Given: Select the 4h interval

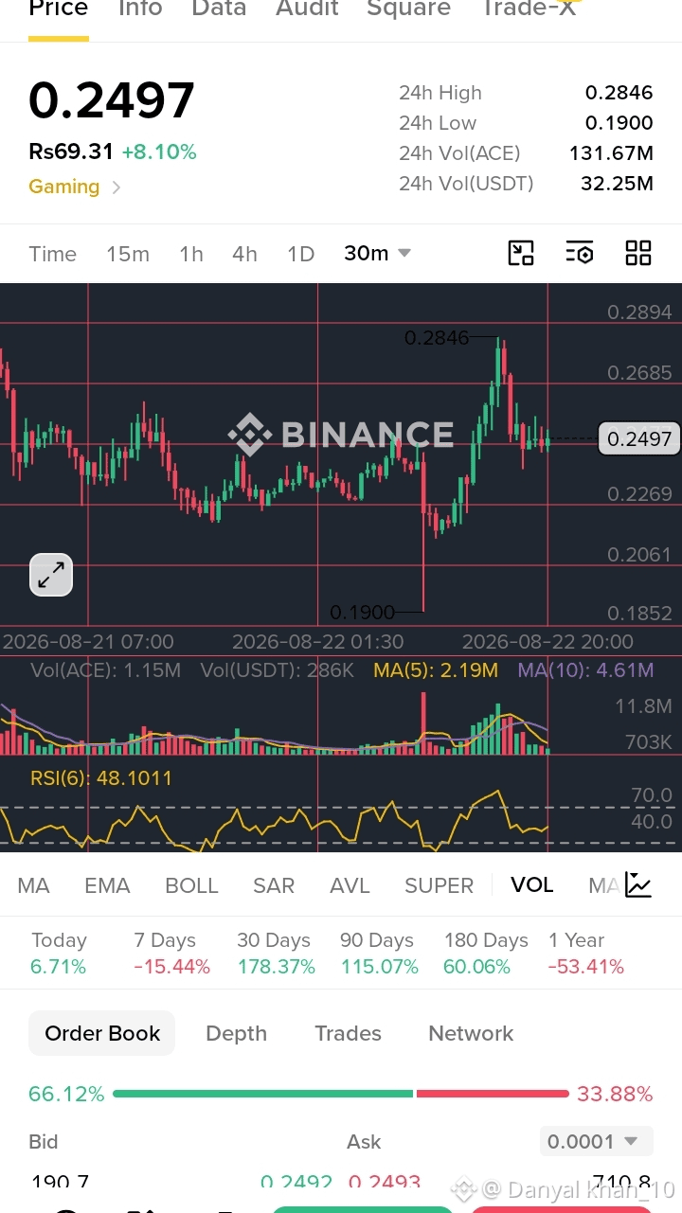Looking at the screenshot, I should click(244, 254).
